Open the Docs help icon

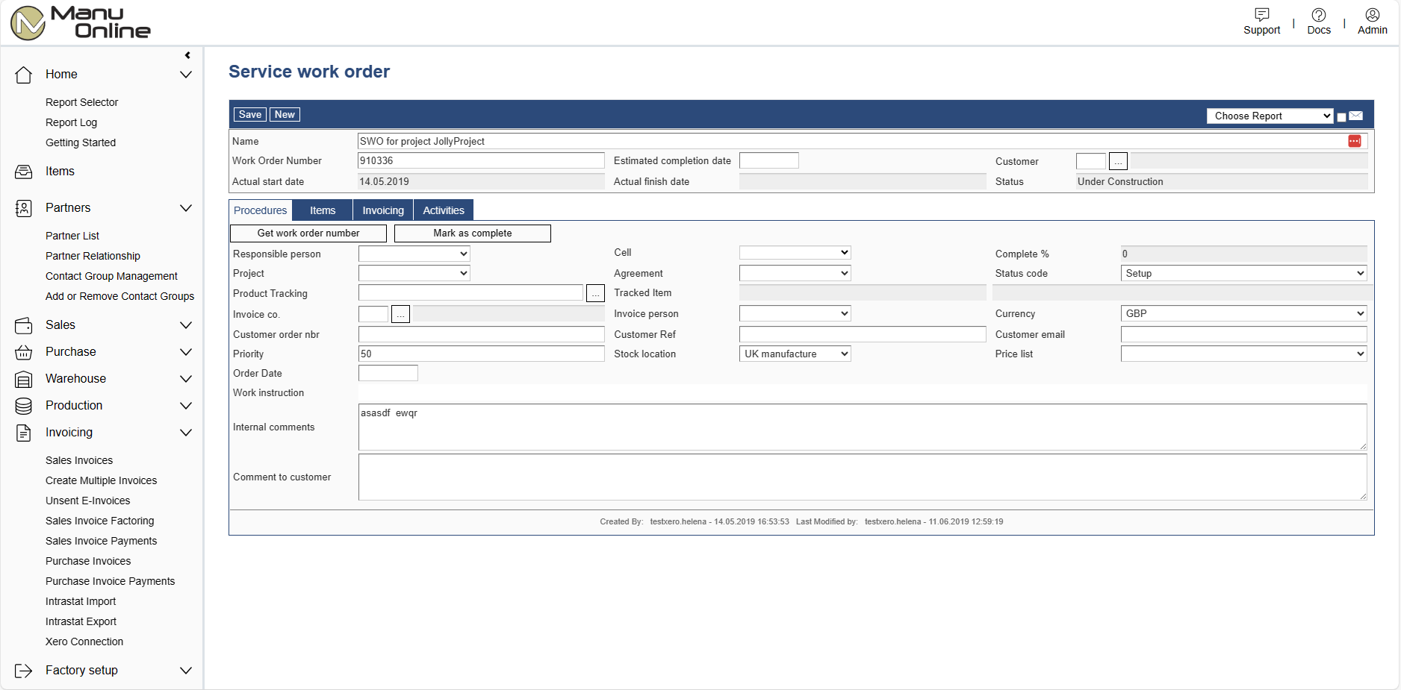click(1318, 15)
